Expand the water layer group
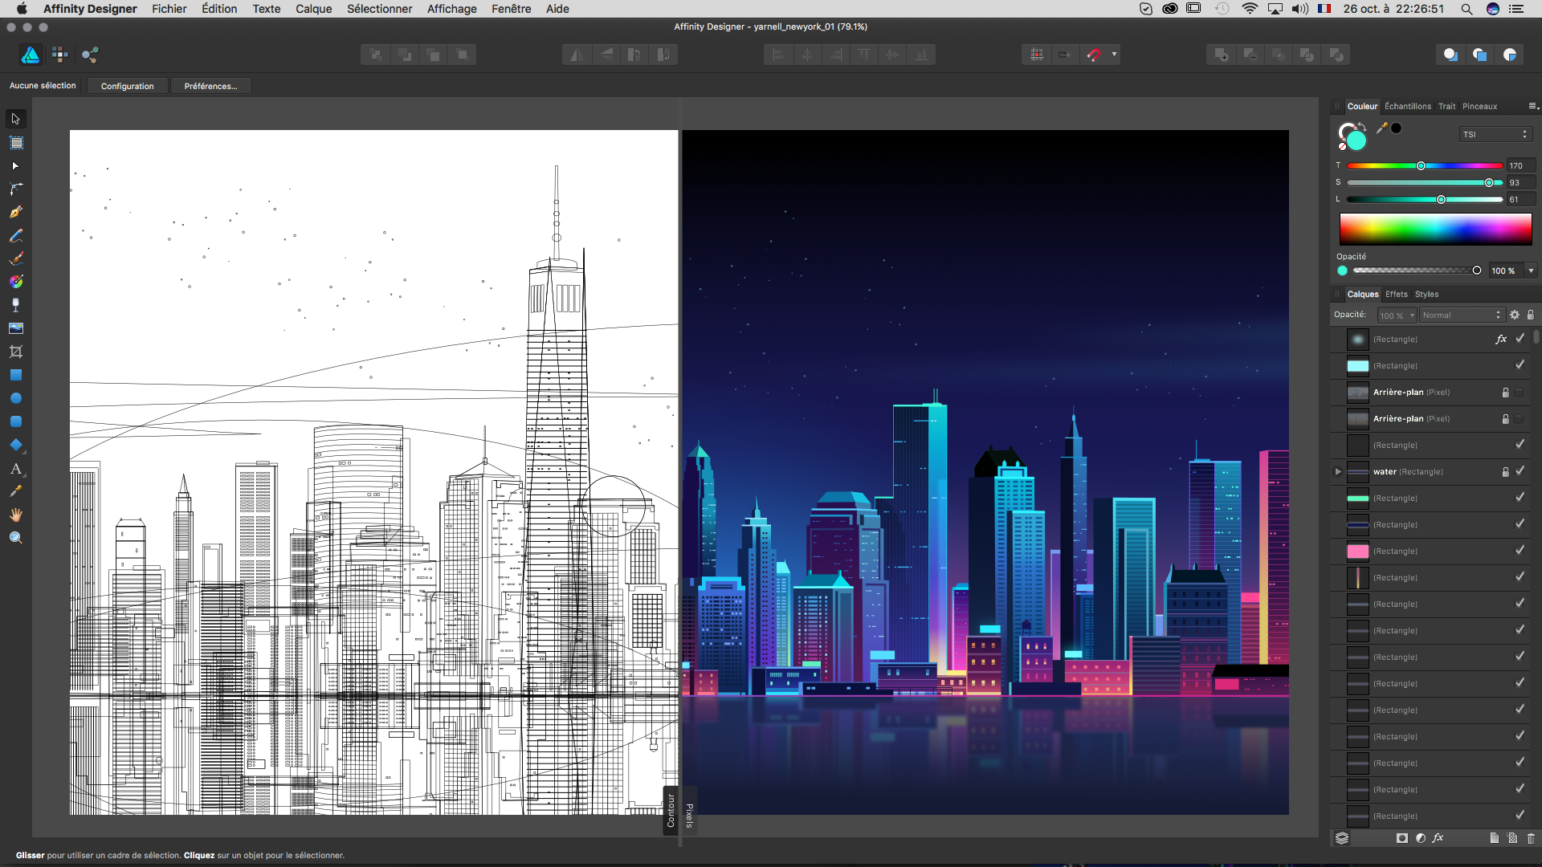This screenshot has height=867, width=1542. click(1338, 471)
